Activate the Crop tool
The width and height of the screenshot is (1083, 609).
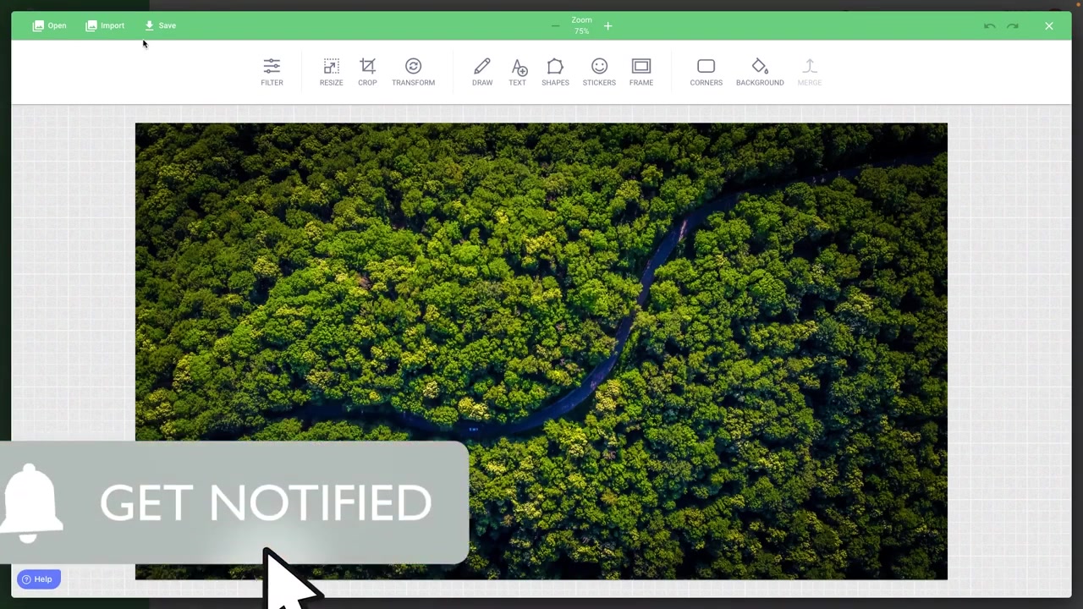(x=367, y=72)
